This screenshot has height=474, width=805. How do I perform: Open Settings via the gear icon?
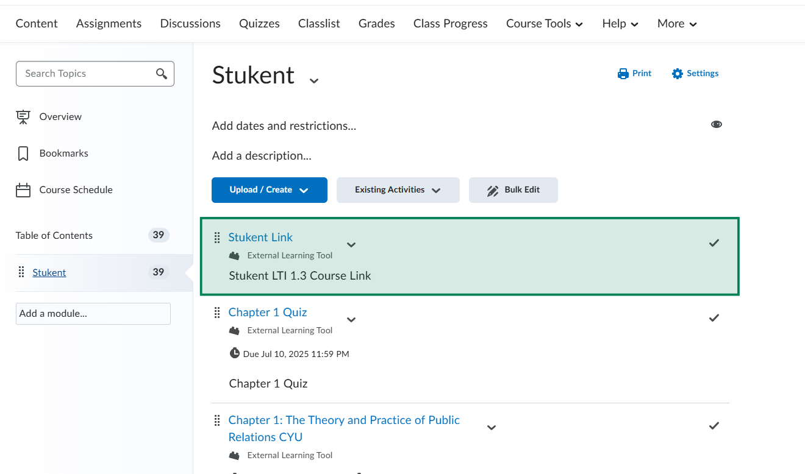tap(677, 74)
